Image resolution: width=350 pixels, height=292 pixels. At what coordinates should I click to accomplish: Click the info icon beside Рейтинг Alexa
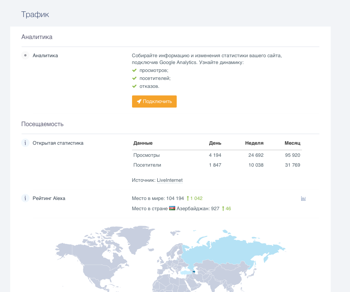(25, 198)
